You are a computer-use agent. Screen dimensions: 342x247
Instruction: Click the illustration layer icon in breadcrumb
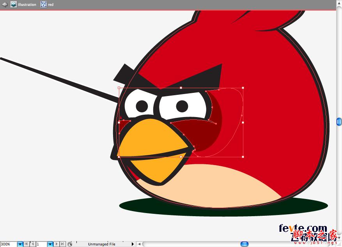pyautogui.click(x=14, y=4)
